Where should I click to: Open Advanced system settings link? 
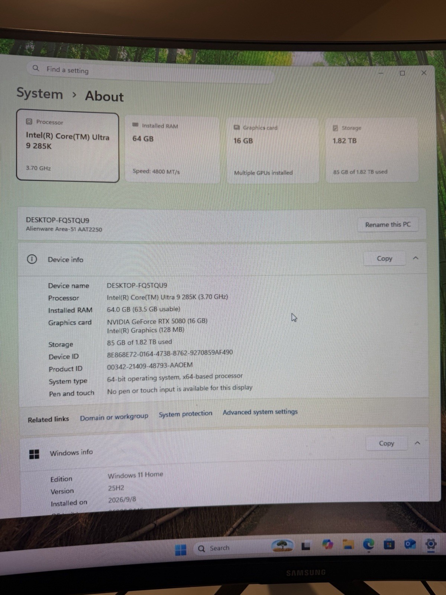(260, 412)
